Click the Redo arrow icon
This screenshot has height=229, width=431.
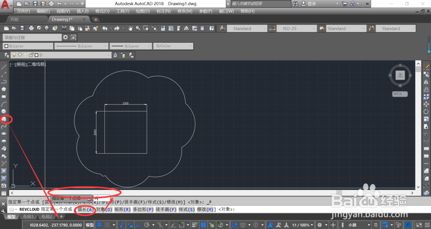[117, 28]
